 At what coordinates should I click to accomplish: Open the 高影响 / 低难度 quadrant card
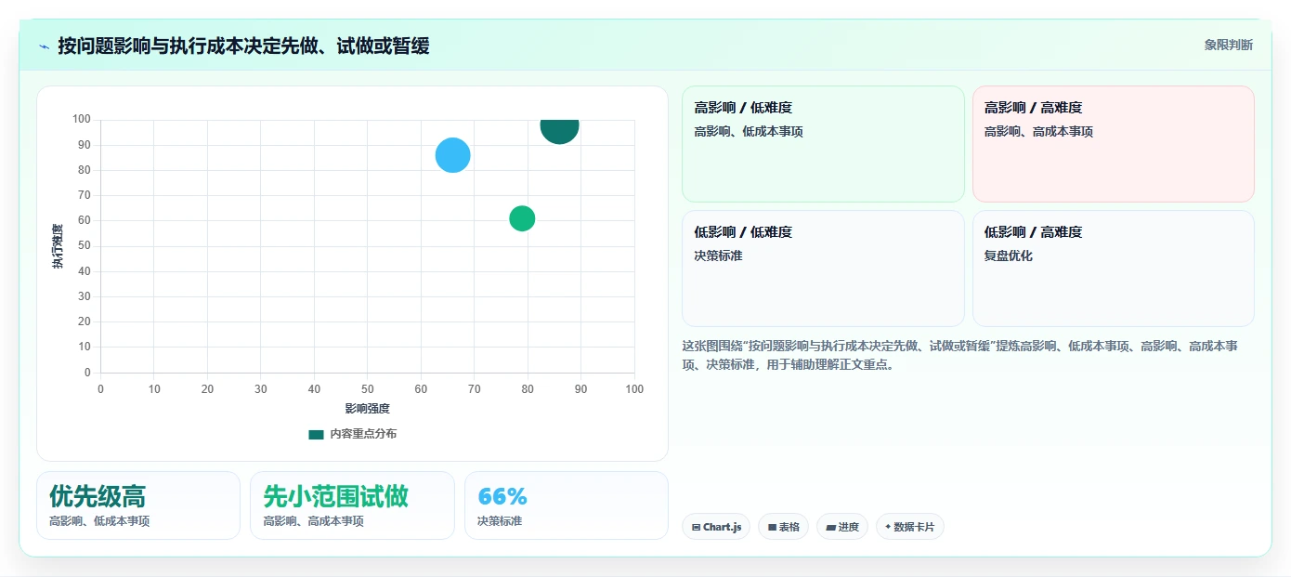tap(823, 144)
